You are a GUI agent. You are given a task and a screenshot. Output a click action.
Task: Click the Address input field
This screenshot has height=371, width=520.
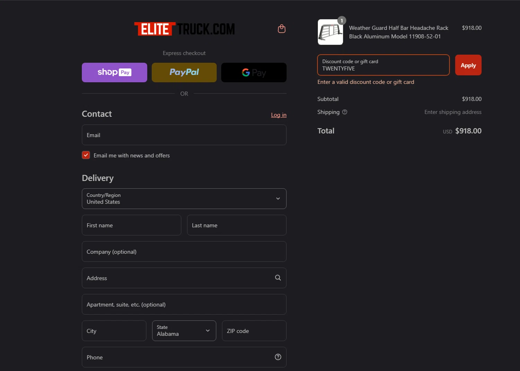coord(184,278)
